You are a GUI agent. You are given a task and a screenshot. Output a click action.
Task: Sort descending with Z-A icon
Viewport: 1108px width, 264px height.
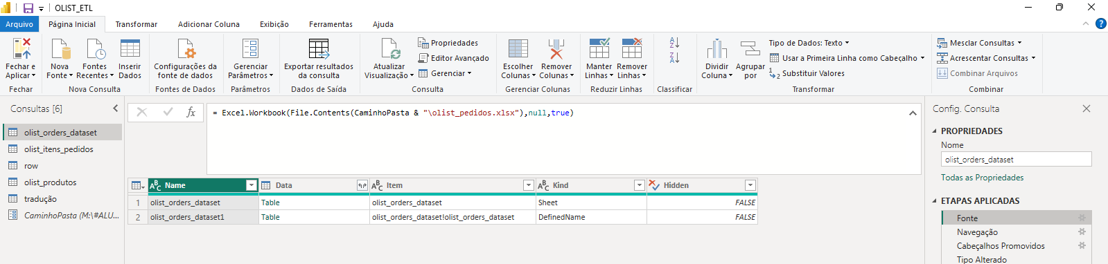tap(674, 58)
